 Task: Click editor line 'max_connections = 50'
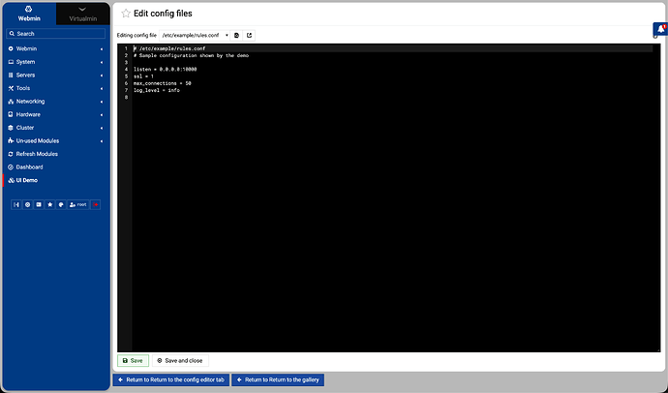pos(162,83)
